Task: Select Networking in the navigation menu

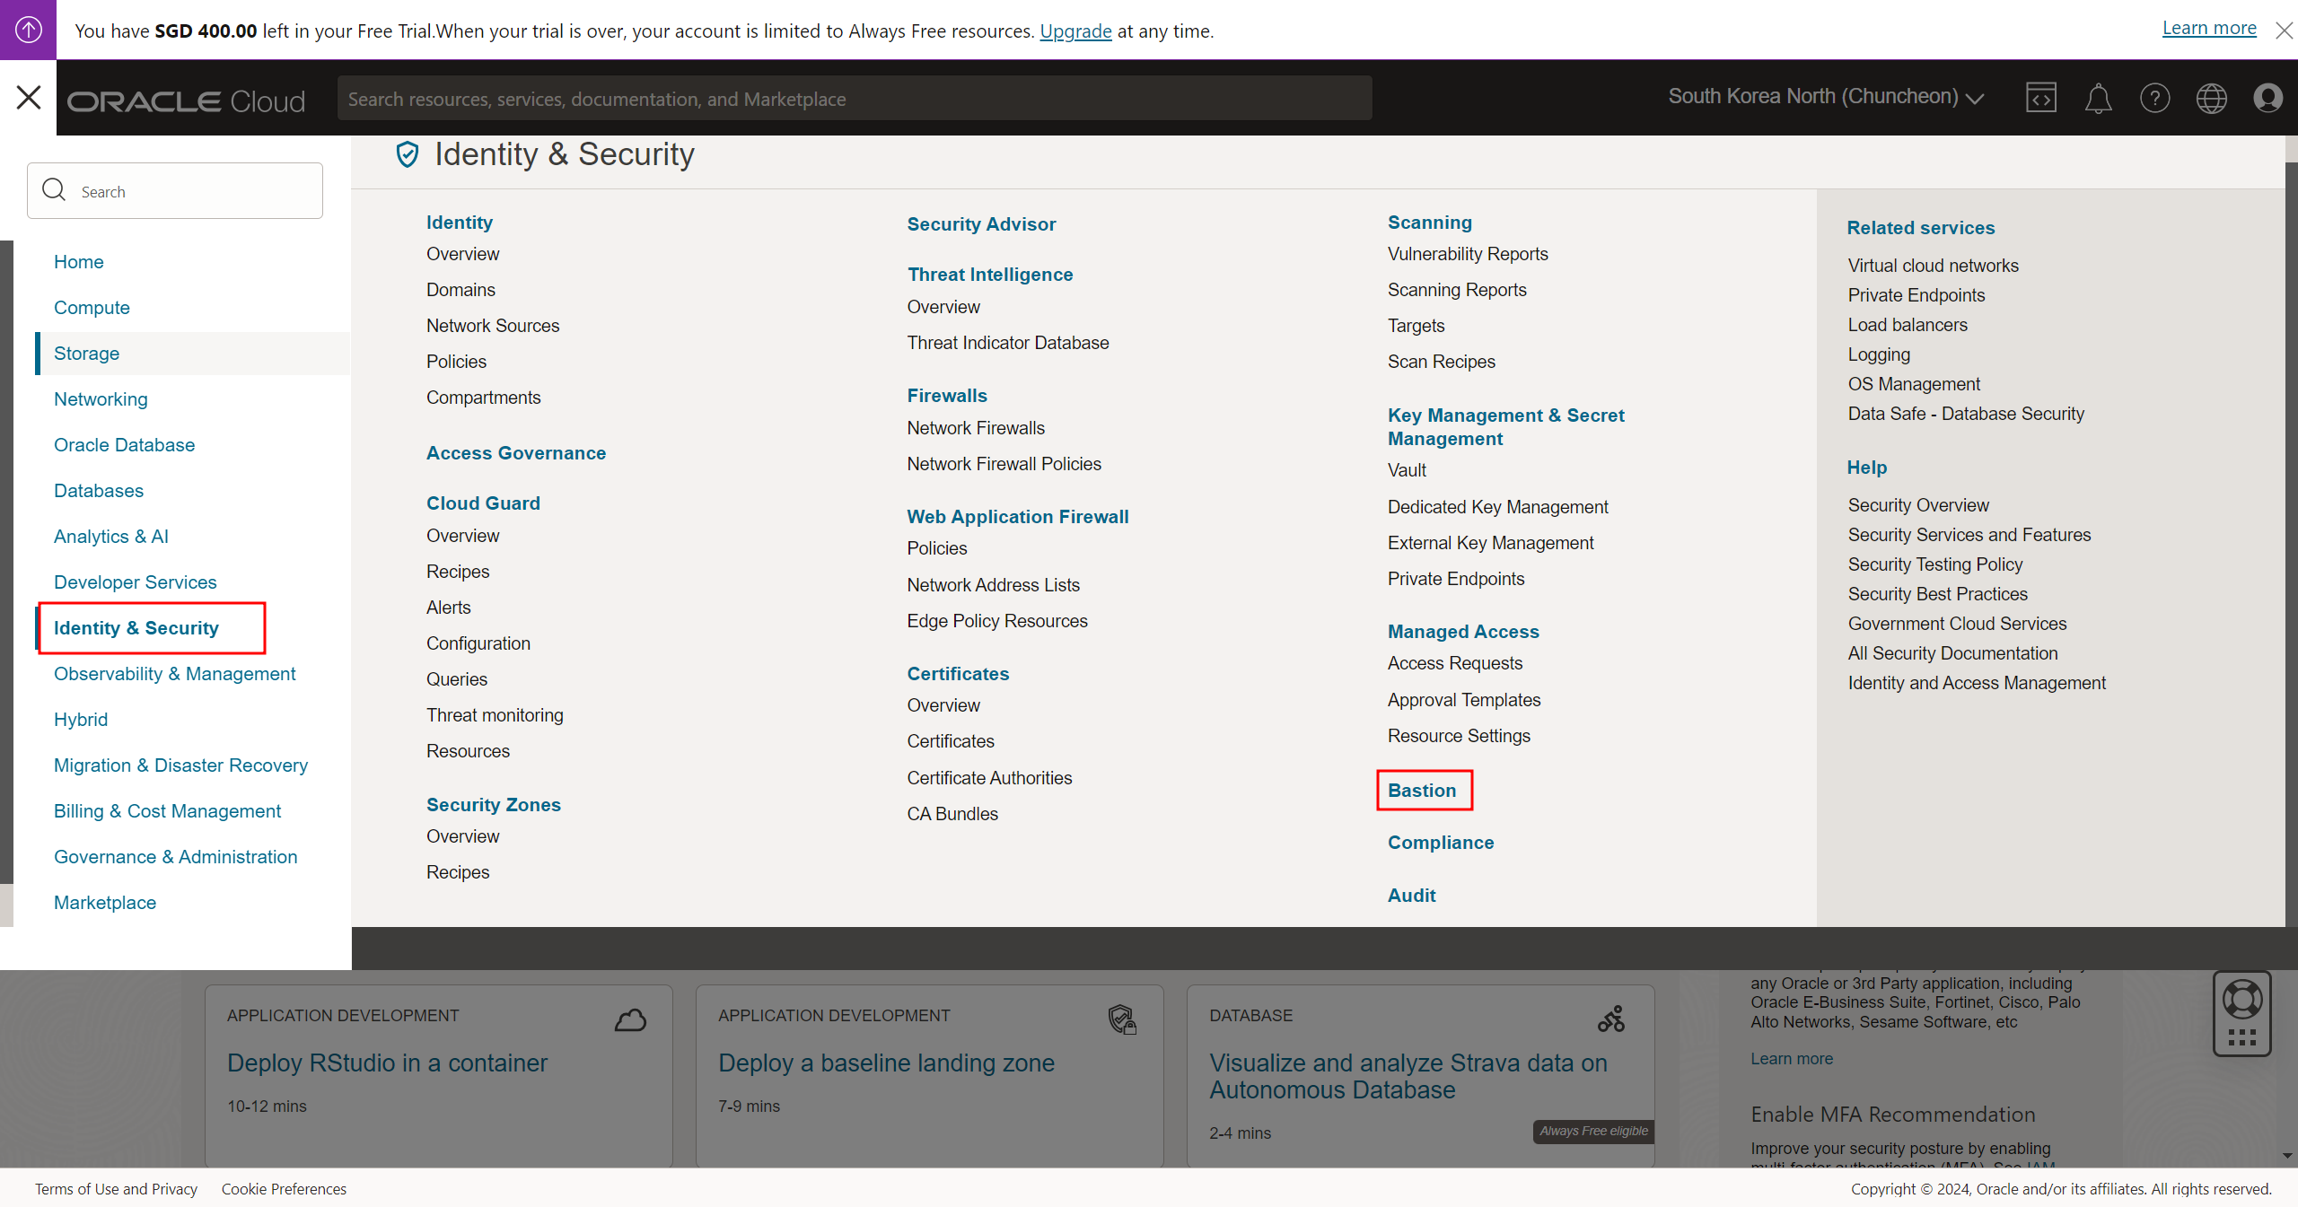Action: coord(101,399)
